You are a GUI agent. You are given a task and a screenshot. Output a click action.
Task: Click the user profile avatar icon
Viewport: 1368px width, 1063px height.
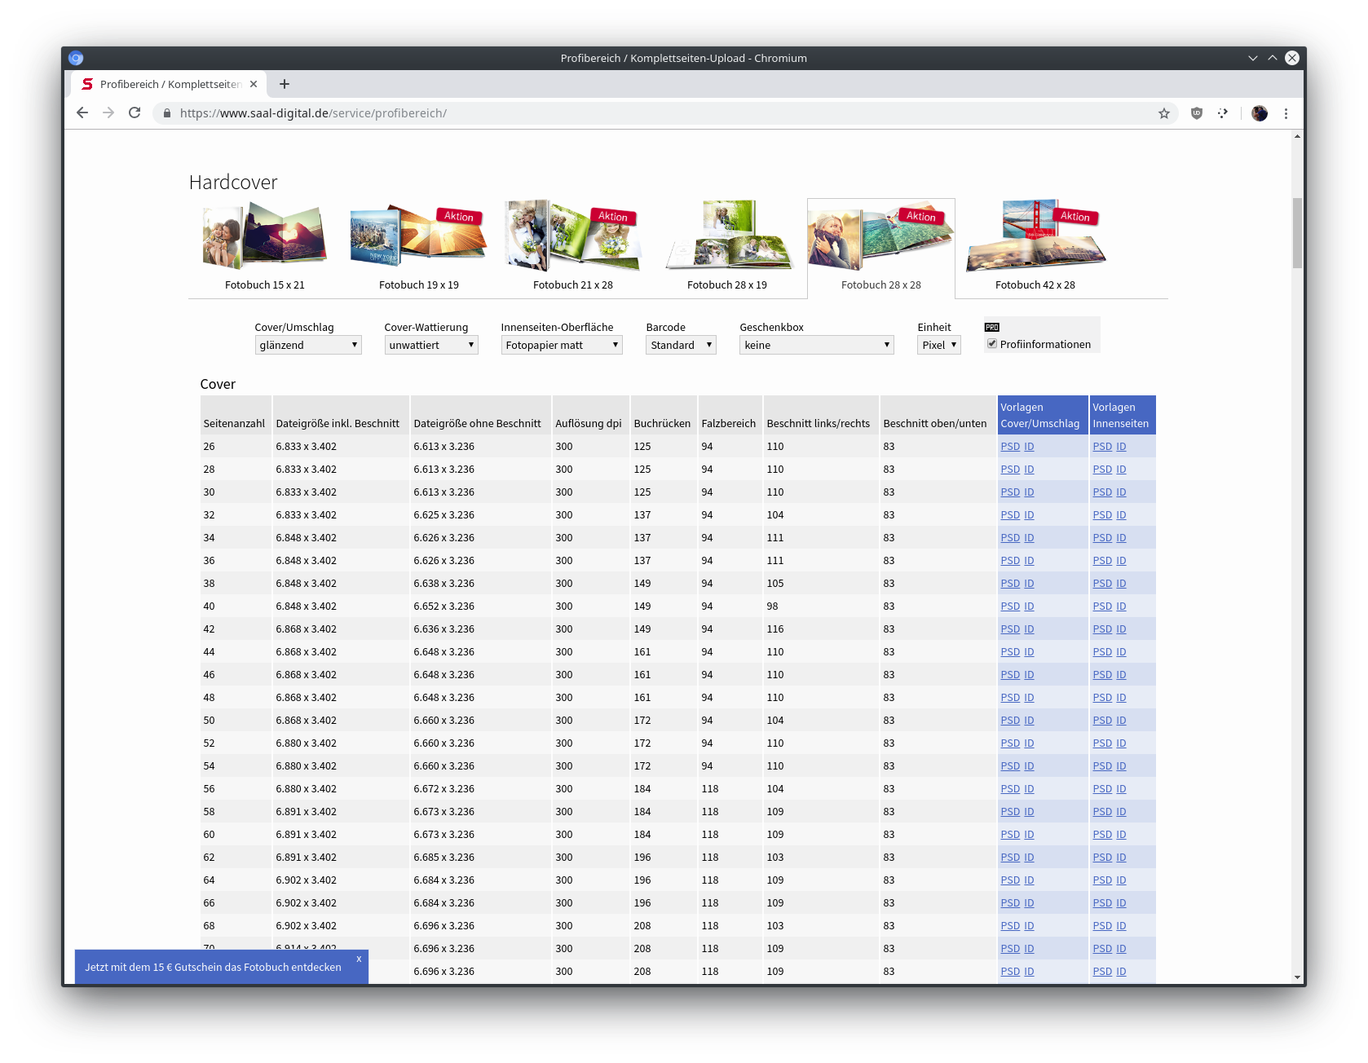pyautogui.click(x=1259, y=113)
